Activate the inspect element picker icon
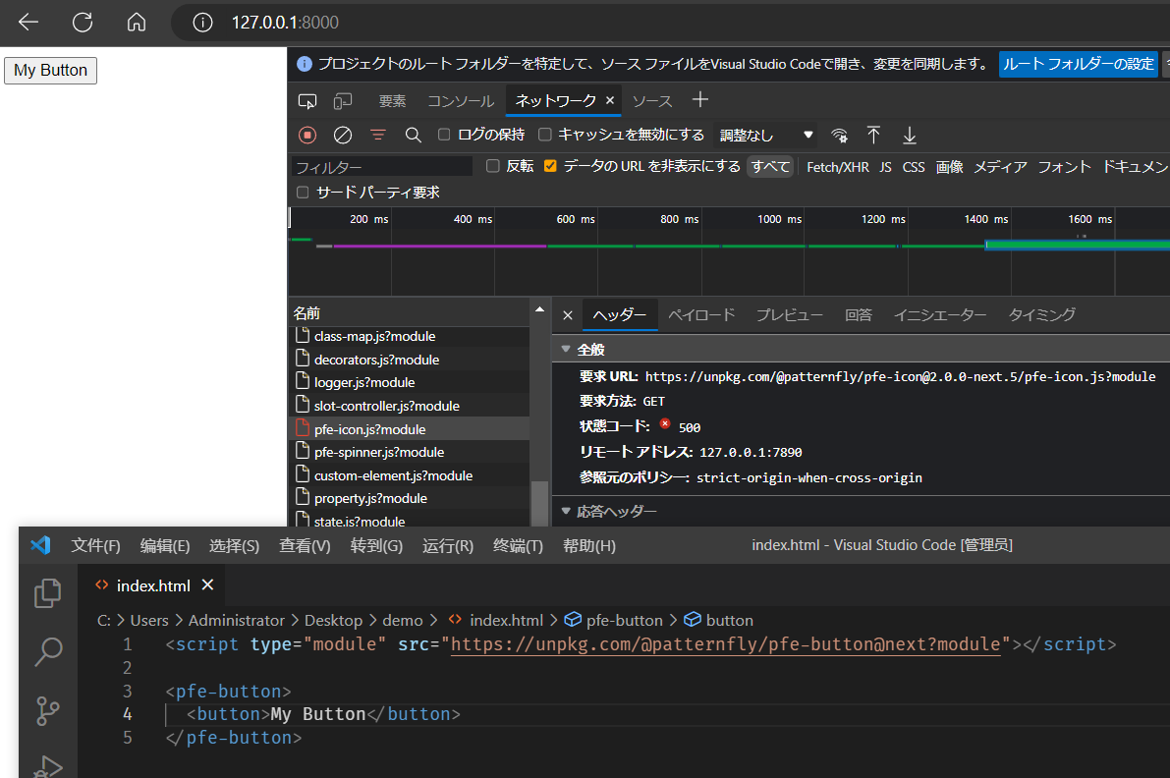Image resolution: width=1170 pixels, height=778 pixels. tap(307, 101)
